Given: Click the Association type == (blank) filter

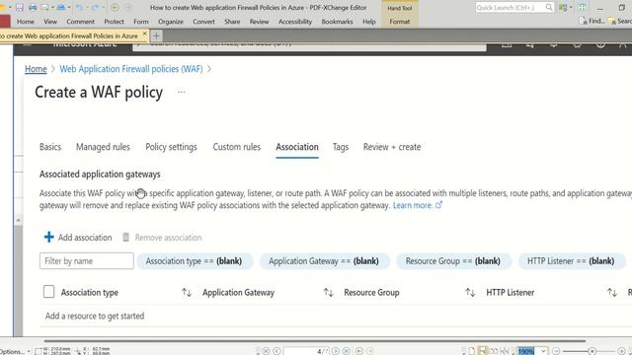Looking at the screenshot, I should pos(195,260).
